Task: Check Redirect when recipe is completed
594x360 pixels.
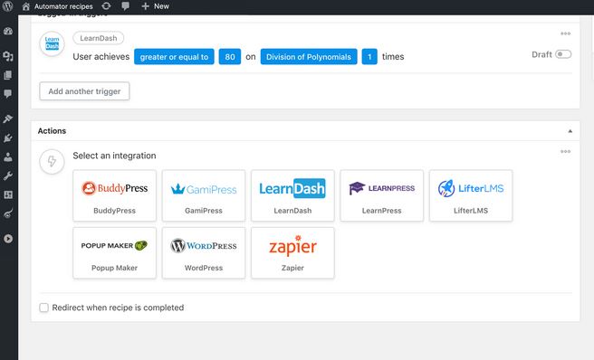Action: pos(44,308)
